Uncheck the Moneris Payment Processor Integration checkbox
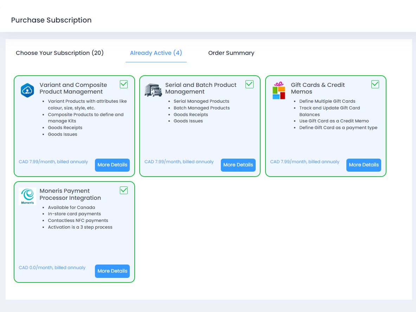Image resolution: width=416 pixels, height=312 pixels. 124,190
